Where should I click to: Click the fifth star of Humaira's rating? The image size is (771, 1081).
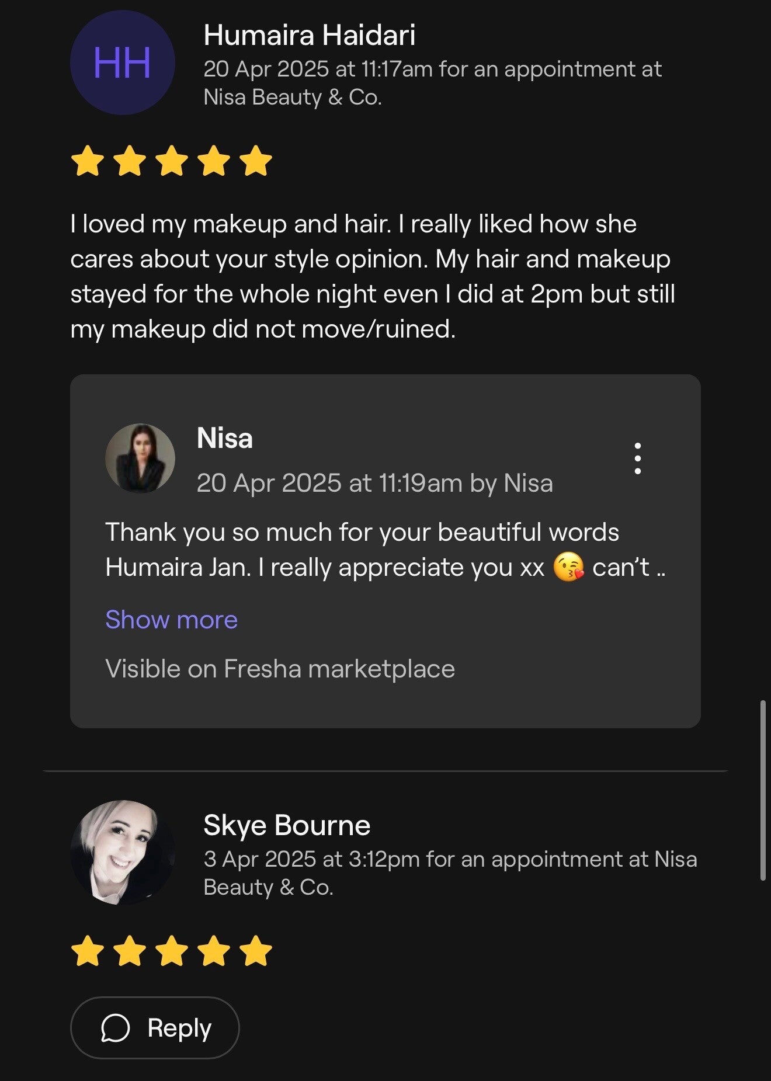(x=256, y=161)
